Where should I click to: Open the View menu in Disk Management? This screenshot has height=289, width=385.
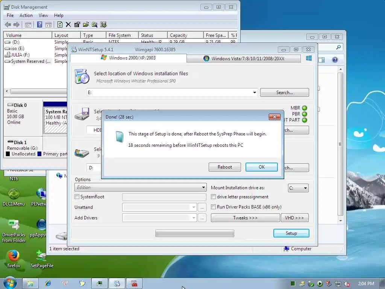(x=43, y=15)
